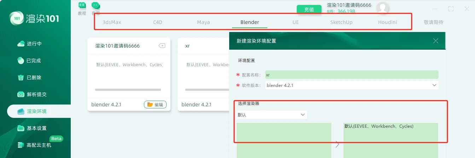Open the 软件版本 blender 4.2.1 dropdown
The width and height of the screenshot is (475, 158).
pos(352,85)
